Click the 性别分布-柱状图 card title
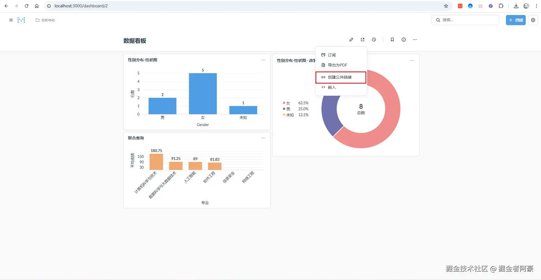The image size is (541, 280). point(142,60)
